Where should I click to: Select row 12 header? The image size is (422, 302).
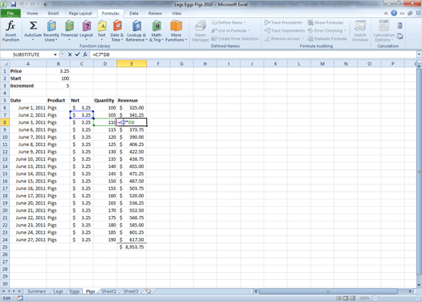5,152
